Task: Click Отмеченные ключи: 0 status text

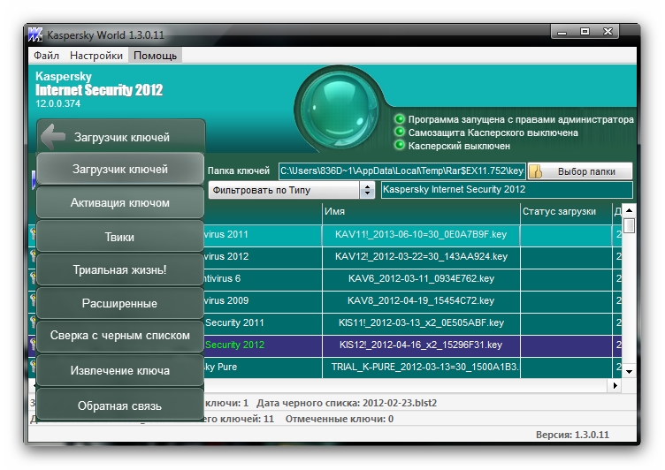Action: [340, 419]
